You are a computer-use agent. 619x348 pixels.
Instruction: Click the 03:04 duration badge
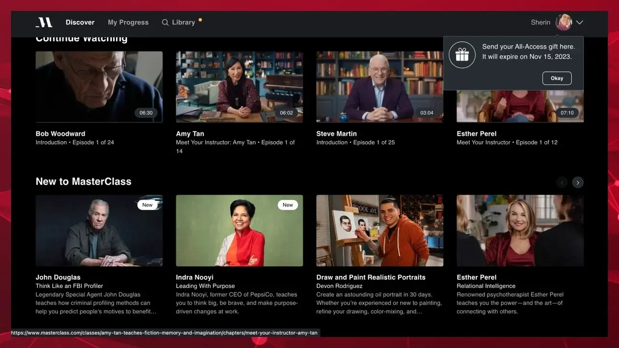click(x=427, y=113)
